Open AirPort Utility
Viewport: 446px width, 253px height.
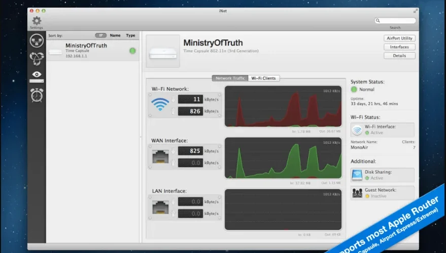point(399,38)
